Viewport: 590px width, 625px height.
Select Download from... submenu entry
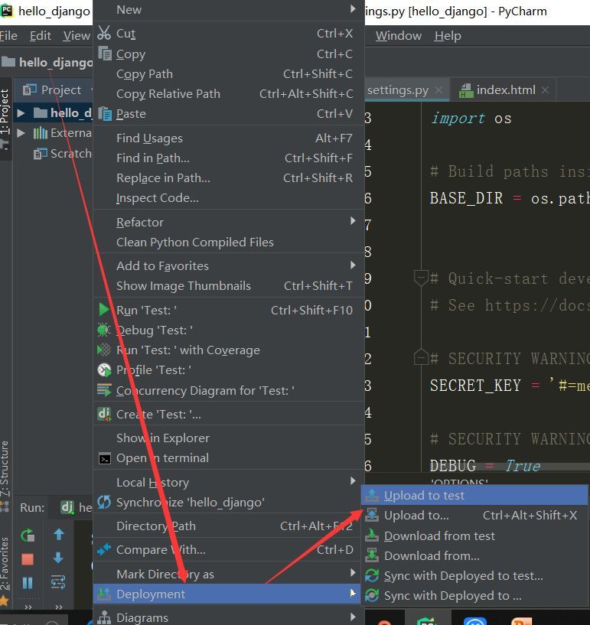pyautogui.click(x=474, y=555)
